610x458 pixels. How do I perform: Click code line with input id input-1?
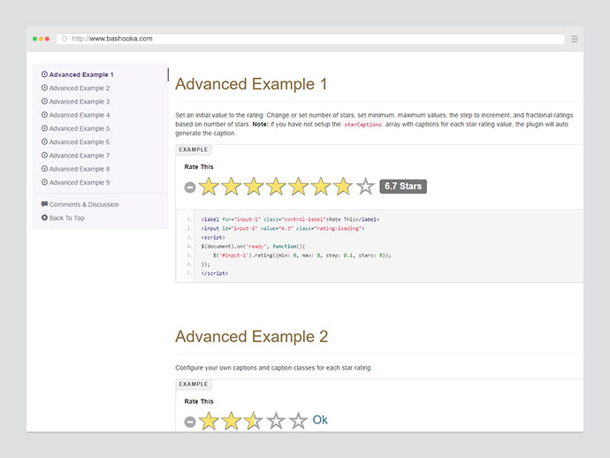(x=283, y=228)
